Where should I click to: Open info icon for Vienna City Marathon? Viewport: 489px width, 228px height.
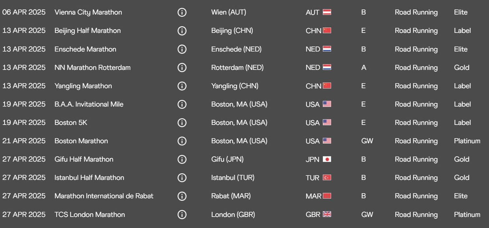click(x=182, y=12)
